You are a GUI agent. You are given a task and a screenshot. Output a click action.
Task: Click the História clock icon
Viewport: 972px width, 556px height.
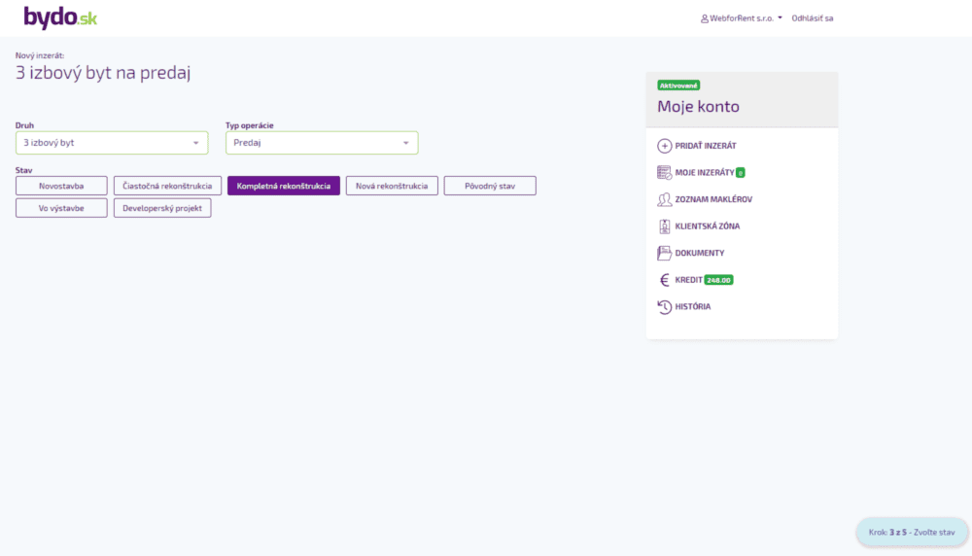[x=665, y=307]
